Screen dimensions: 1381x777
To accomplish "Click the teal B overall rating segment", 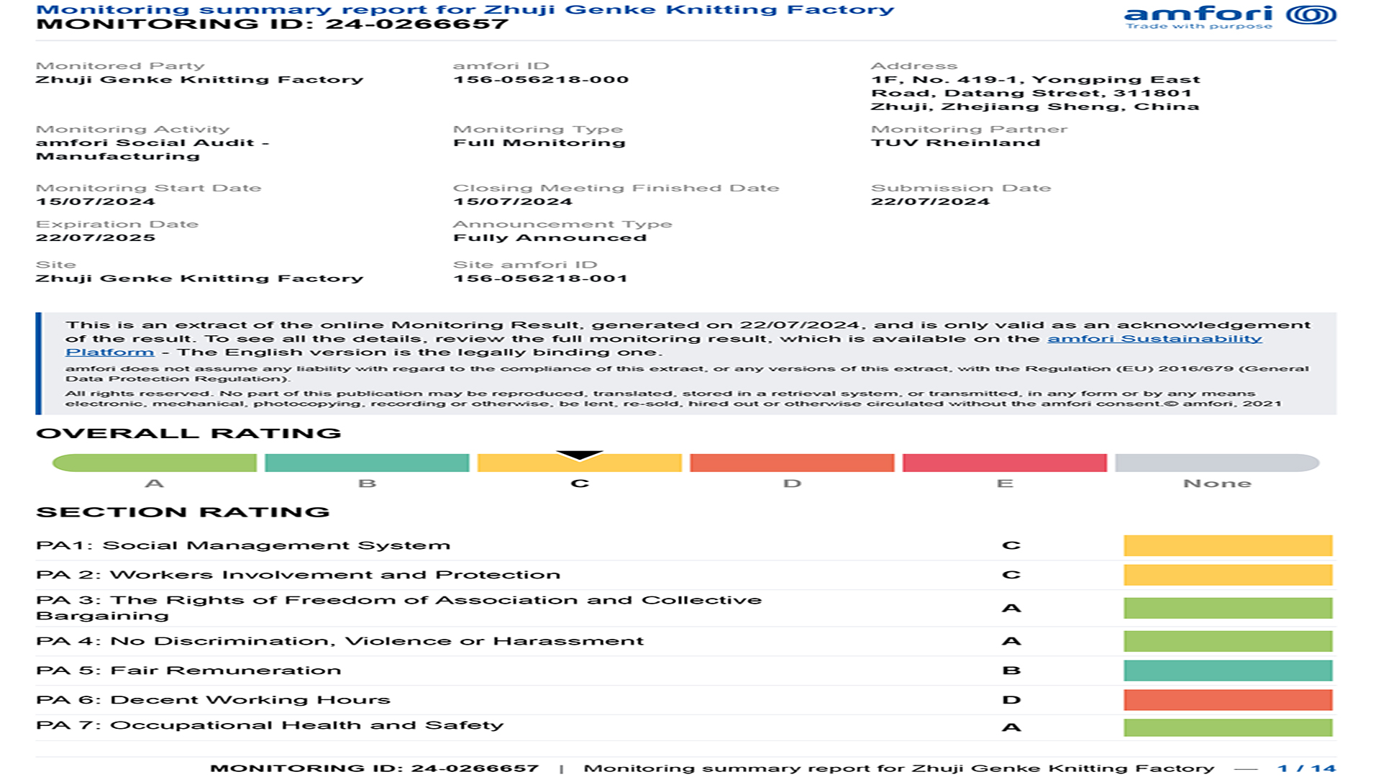I will click(367, 463).
